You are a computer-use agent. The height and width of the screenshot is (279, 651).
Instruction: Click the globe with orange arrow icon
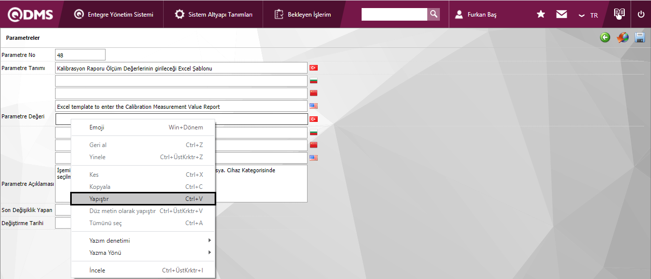pyautogui.click(x=623, y=38)
